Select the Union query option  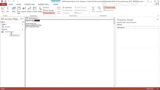pos(46,7)
